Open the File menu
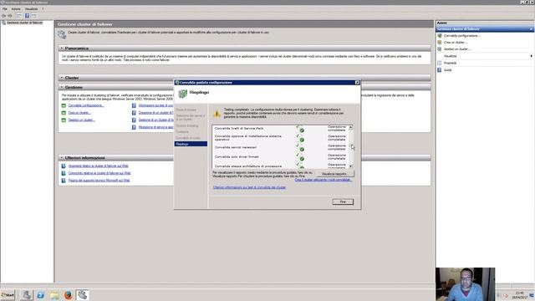This screenshot has height=301, width=535. coord(4,9)
